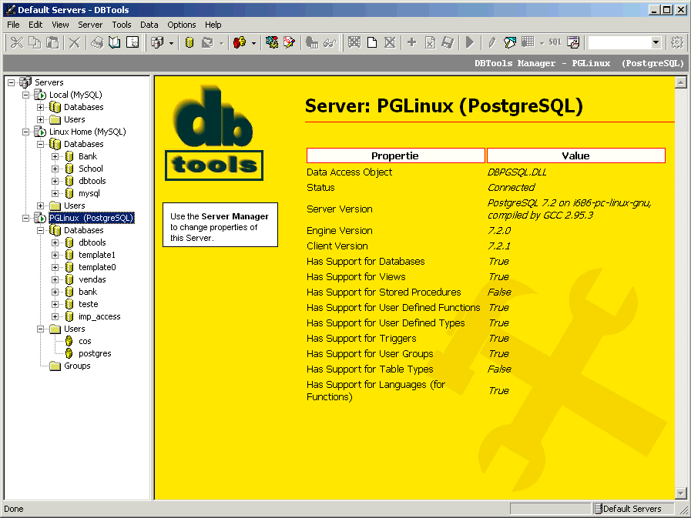
Task: Expand the Bank database node
Action: click(55, 156)
